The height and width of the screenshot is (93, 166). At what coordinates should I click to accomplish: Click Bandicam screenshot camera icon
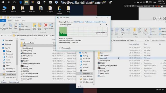(162, 6)
